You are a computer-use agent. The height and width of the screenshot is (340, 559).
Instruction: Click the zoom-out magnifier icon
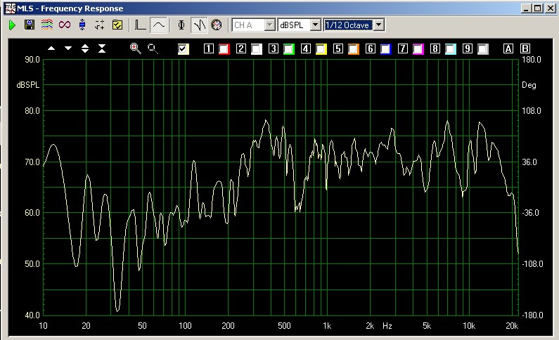click(x=153, y=48)
